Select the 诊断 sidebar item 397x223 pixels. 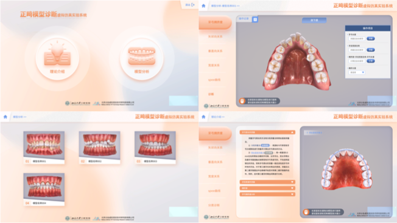click(211, 94)
